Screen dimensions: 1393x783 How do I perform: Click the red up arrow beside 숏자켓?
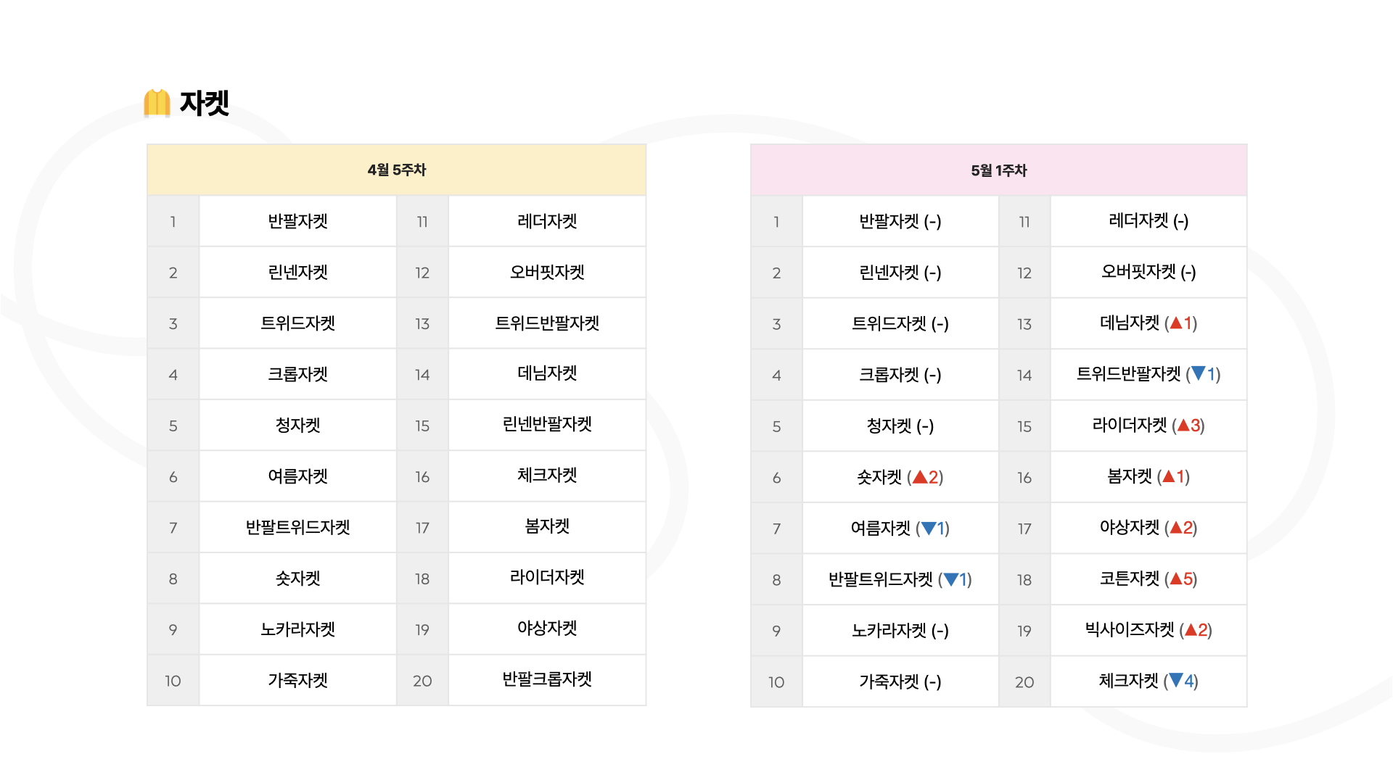920,477
